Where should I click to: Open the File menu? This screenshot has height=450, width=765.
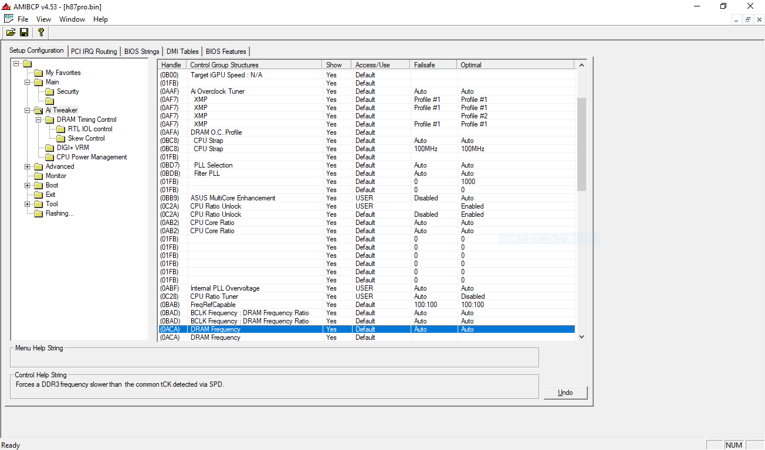tap(23, 19)
